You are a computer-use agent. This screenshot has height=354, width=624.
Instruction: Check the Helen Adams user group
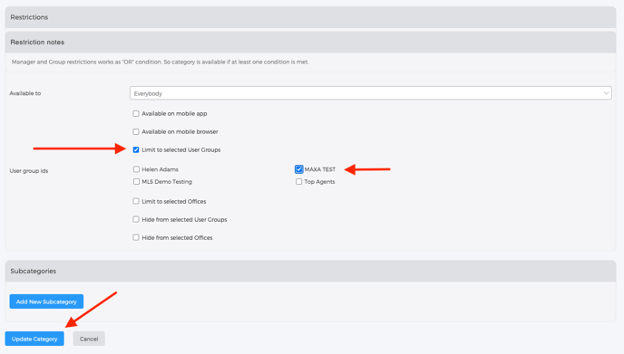(x=136, y=169)
